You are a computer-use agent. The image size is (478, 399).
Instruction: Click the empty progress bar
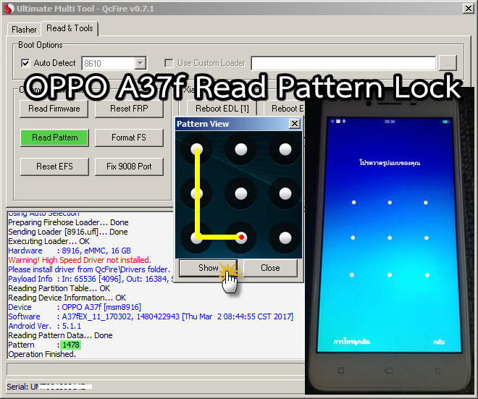coord(156,369)
